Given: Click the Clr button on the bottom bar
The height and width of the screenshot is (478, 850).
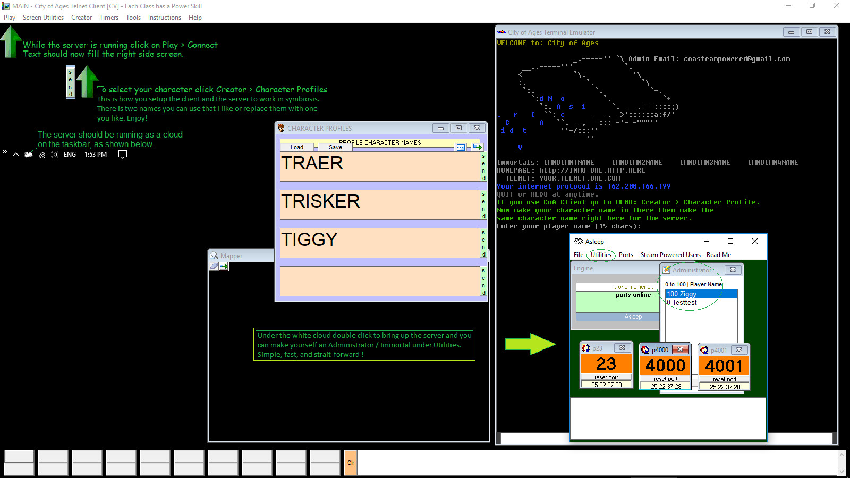Looking at the screenshot, I should point(351,463).
